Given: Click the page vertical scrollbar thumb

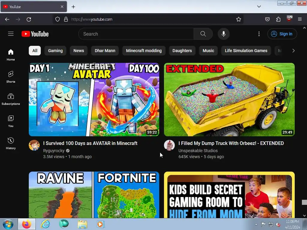Looking at the screenshot, I should (x=304, y=202).
